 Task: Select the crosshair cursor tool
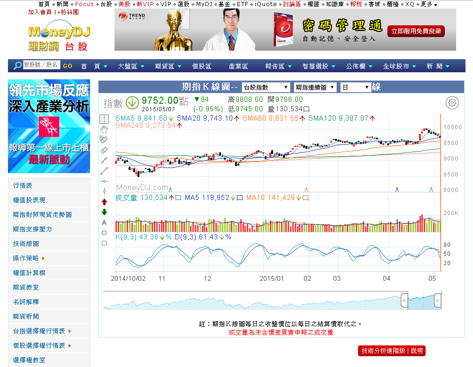pos(104,119)
